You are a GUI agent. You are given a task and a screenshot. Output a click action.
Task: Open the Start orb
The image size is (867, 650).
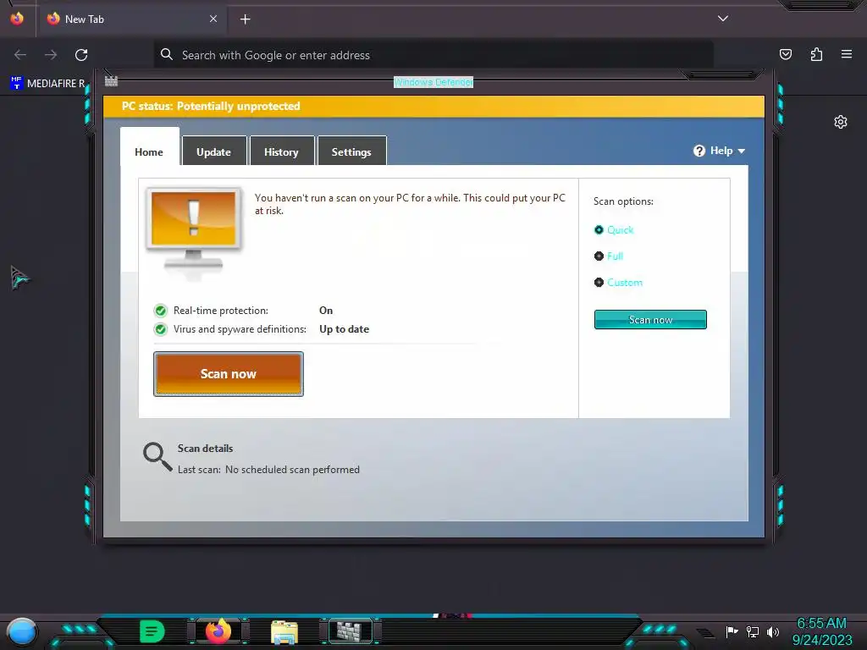[x=21, y=632]
